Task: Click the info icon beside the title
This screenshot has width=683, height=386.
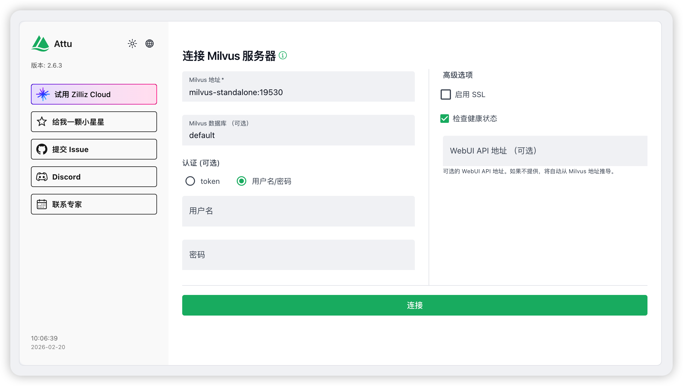Action: click(x=283, y=55)
